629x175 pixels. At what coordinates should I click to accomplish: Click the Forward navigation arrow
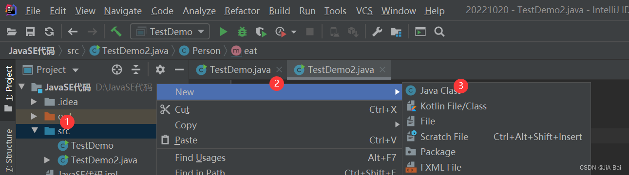click(92, 32)
